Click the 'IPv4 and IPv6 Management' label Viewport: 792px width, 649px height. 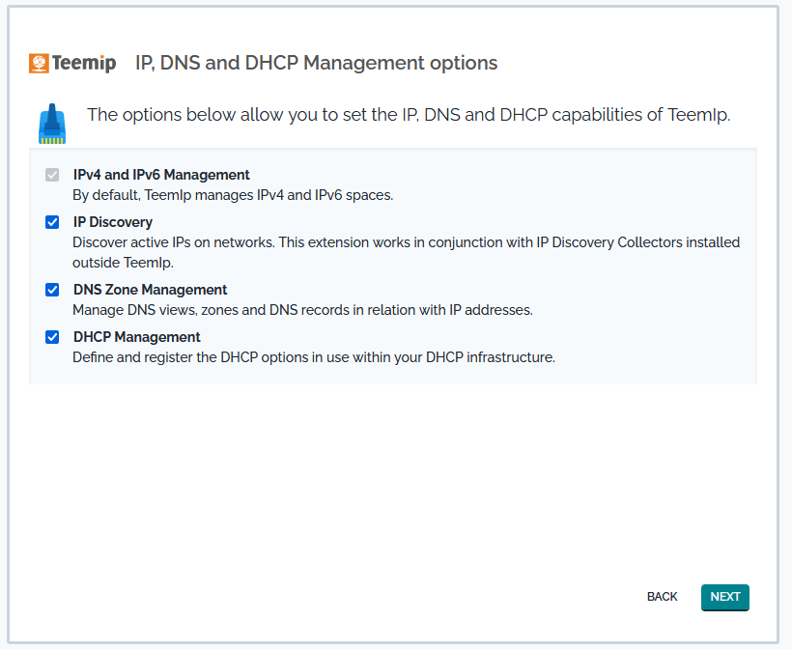pos(161,175)
